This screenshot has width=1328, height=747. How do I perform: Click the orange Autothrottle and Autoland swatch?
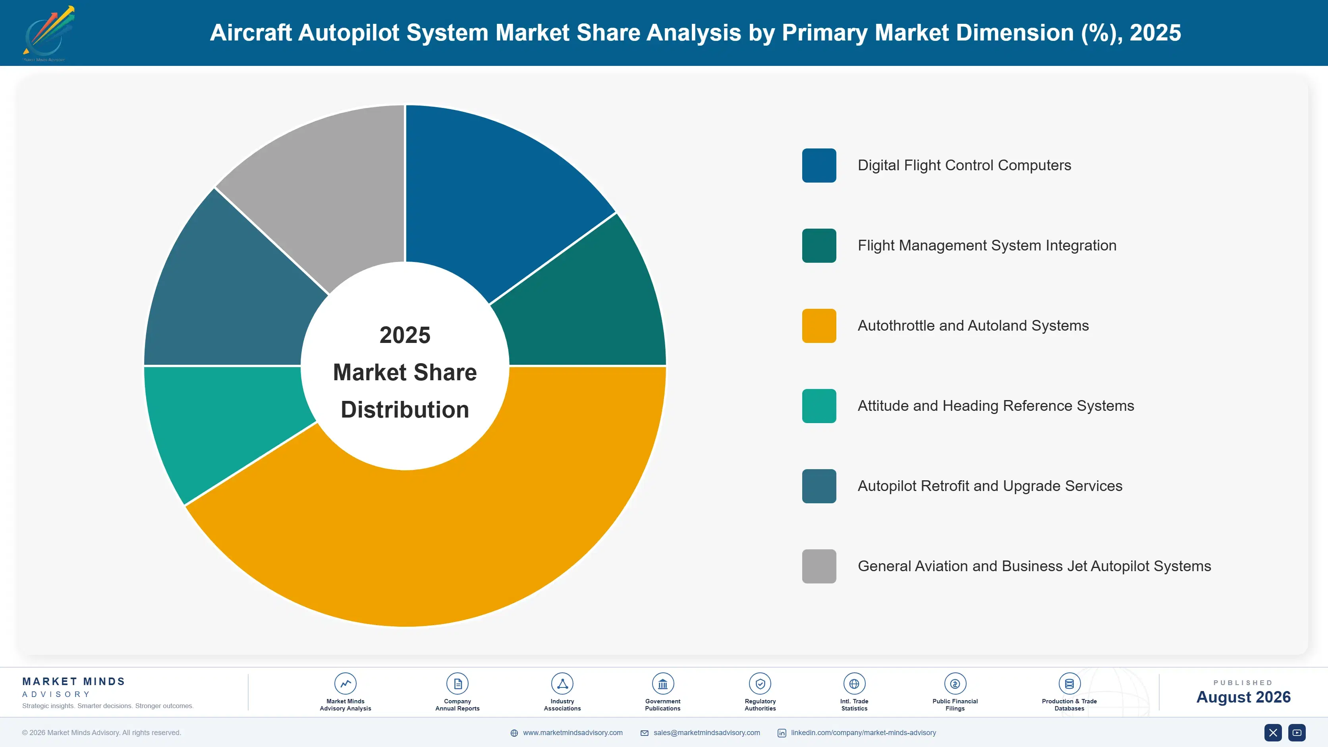[x=818, y=325]
